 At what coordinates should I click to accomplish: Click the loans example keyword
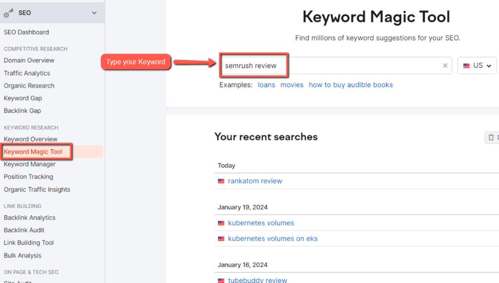(x=267, y=84)
